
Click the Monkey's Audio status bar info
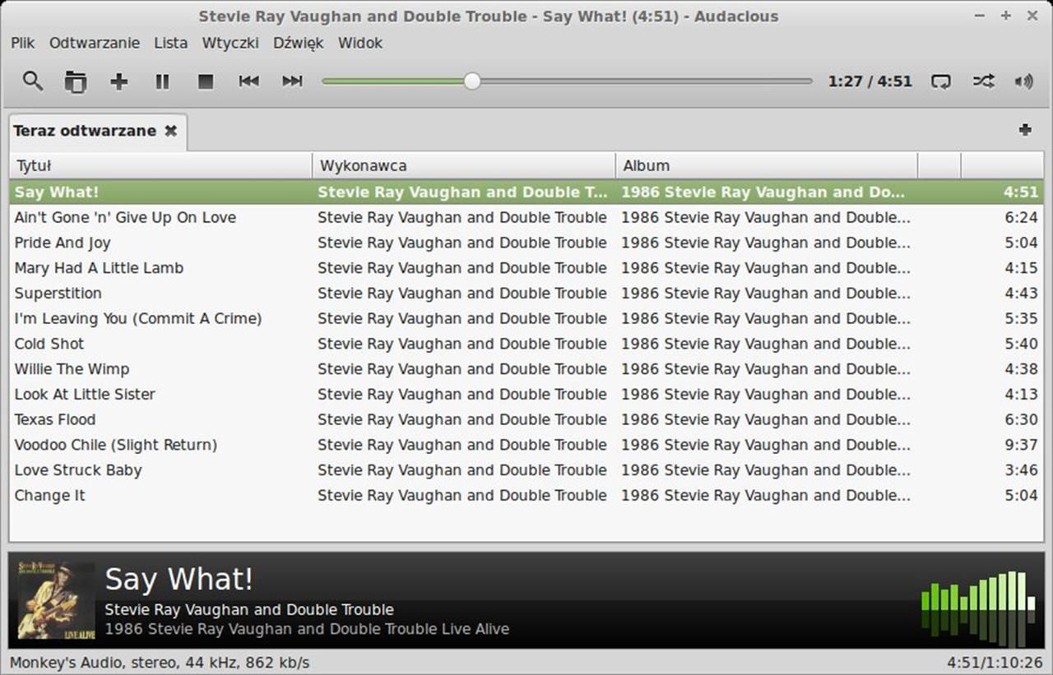160,663
